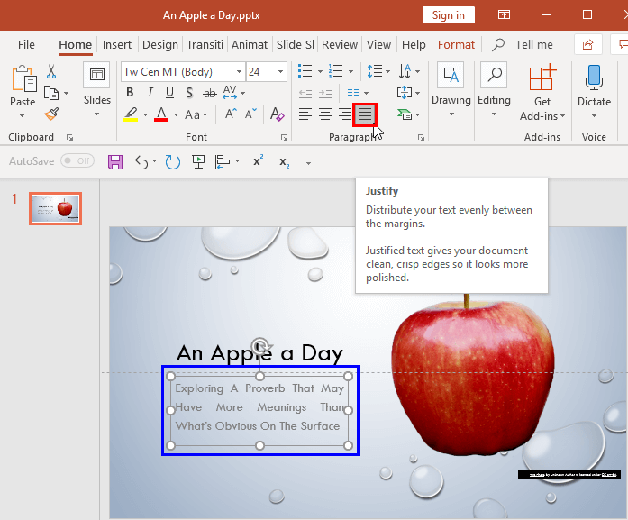This screenshot has width=628, height=520.
Task: Apply the red font color swatch
Action: pos(161,114)
